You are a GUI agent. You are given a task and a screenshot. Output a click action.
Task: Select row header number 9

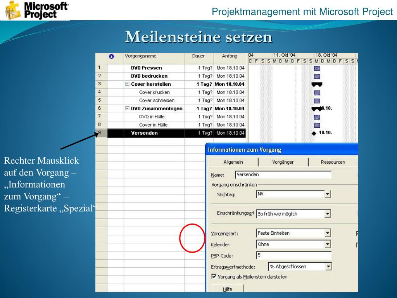101,133
